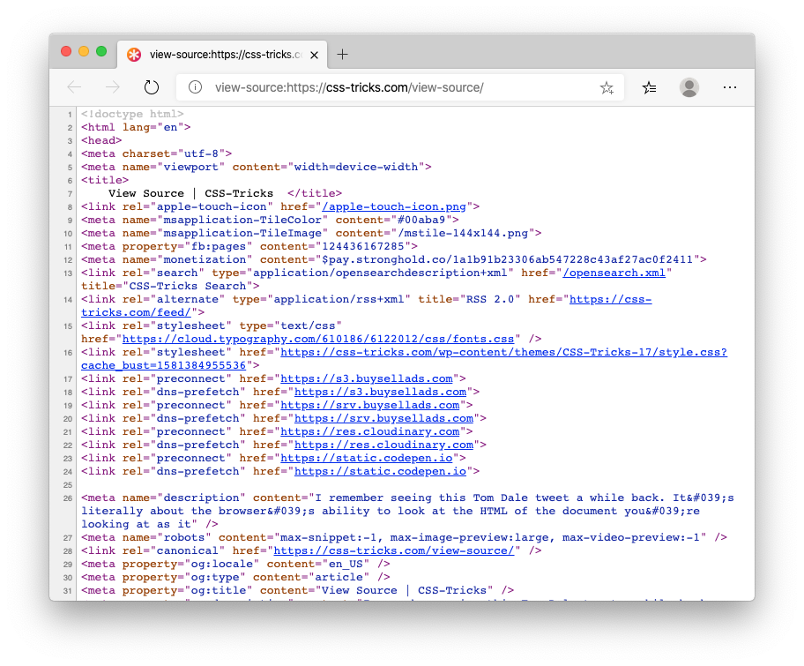Open s3.buysellads.com dns-prefetch link on line 18
This screenshot has height=666, width=804.
click(x=381, y=392)
